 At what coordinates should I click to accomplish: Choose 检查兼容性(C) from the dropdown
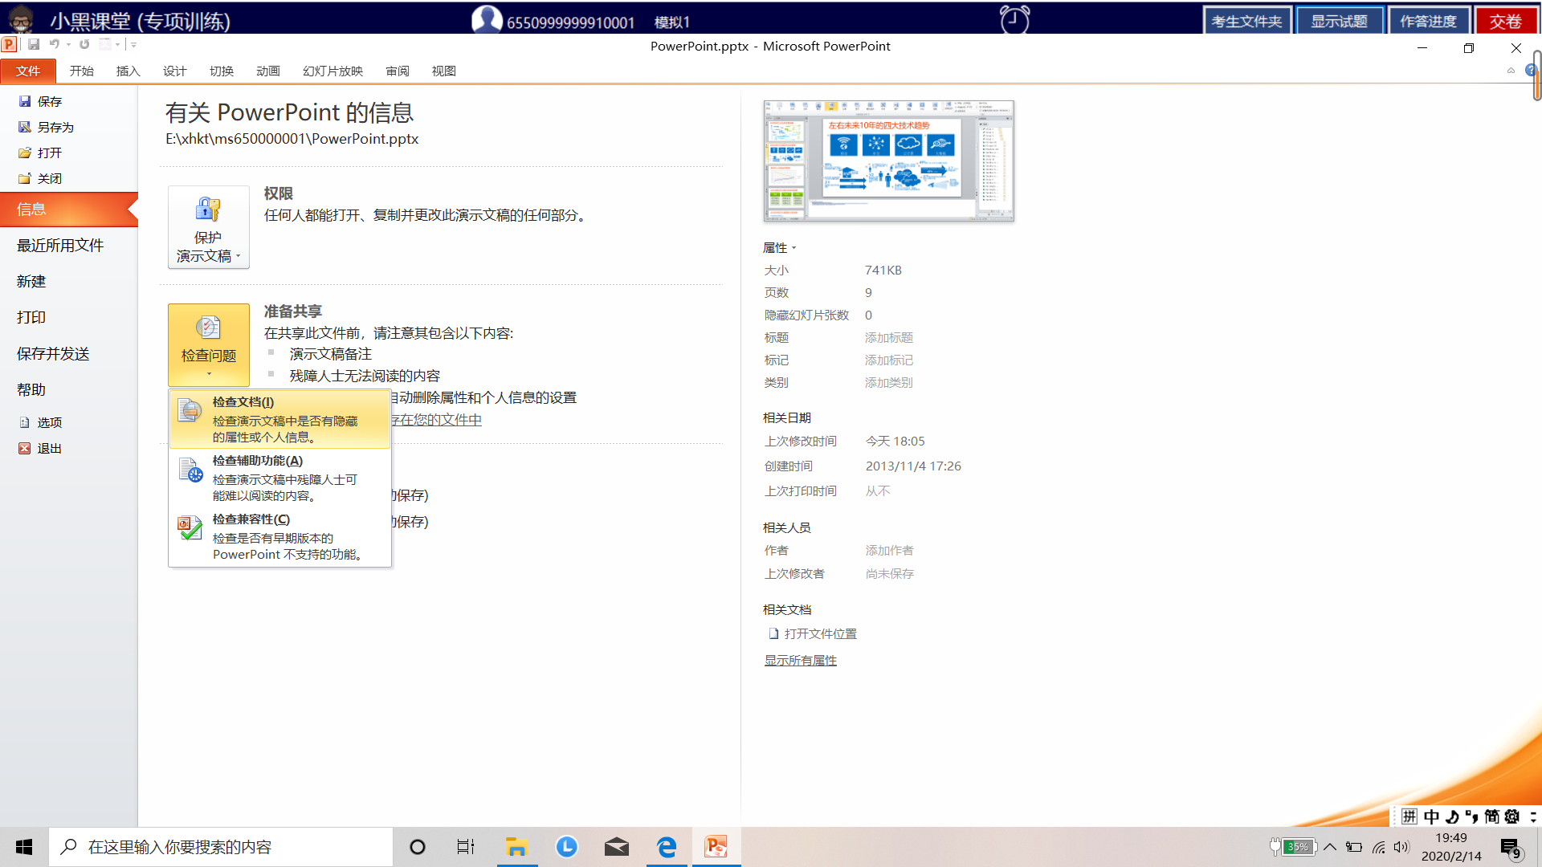coord(279,536)
